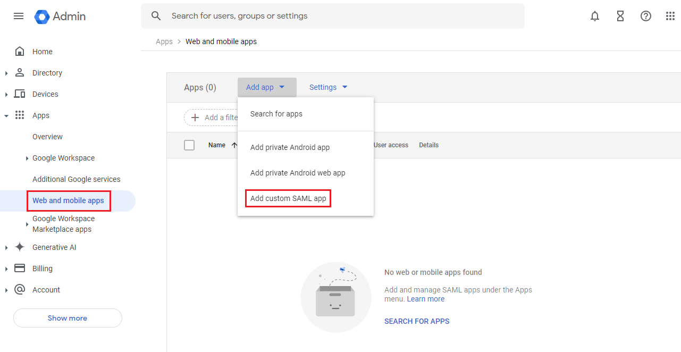Tick the select-all checkbox in table header
Screen dimensions: 681x352
(189, 145)
